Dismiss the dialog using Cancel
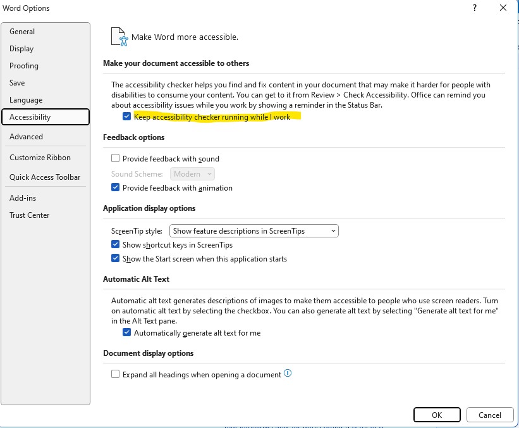This screenshot has height=428, width=519. (x=490, y=415)
